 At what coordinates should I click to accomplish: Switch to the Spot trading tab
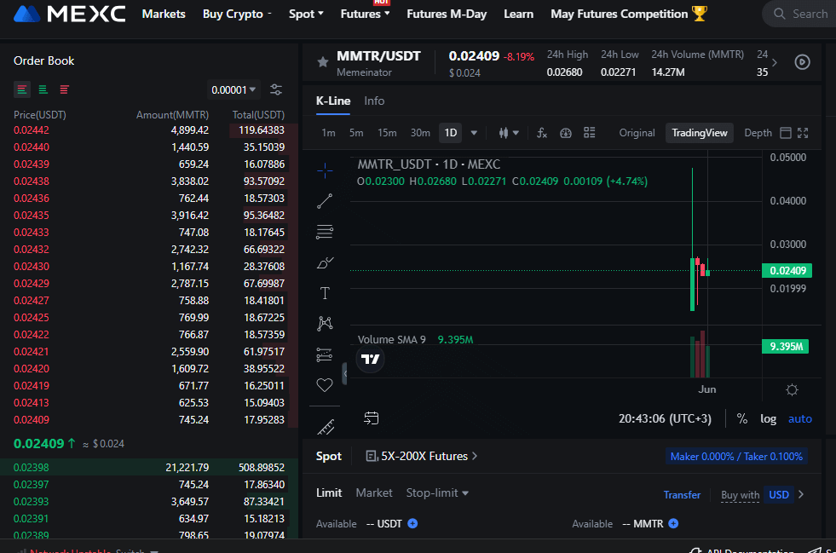[328, 457]
